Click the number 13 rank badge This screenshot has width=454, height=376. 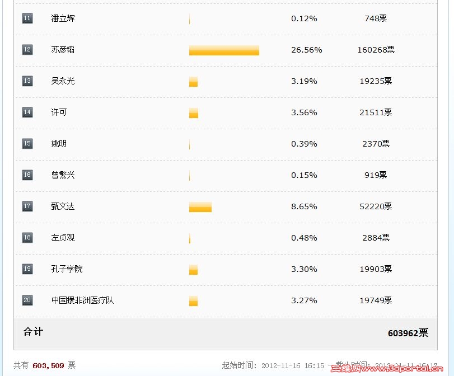[27, 81]
